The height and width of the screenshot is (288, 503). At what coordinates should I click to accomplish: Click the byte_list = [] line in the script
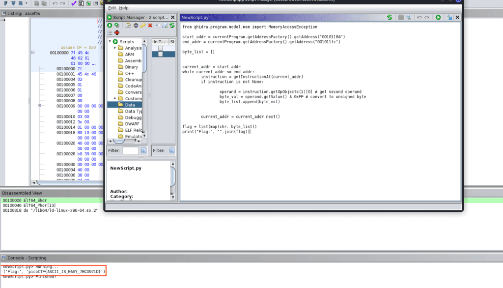(198, 52)
